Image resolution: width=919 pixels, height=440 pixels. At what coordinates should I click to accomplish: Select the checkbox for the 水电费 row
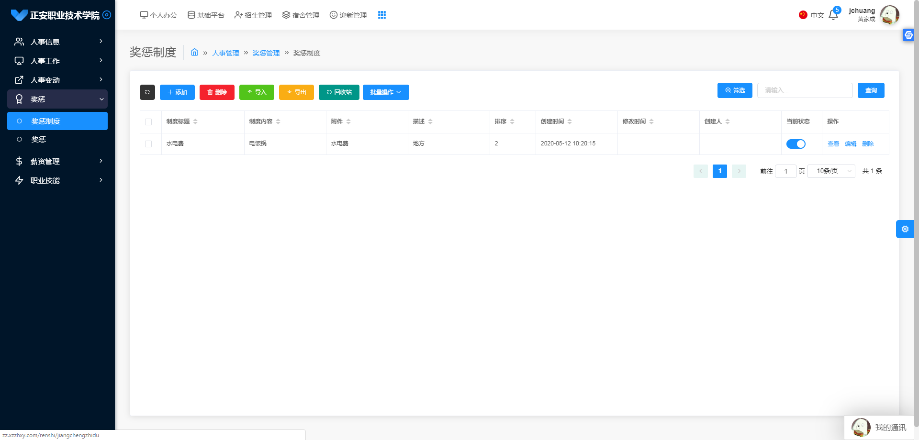(148, 143)
